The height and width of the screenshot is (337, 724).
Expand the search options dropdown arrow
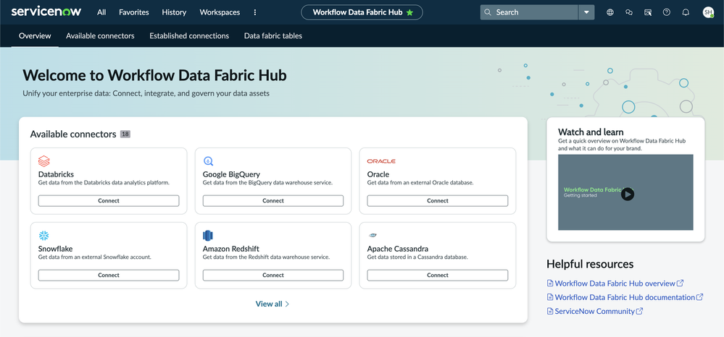click(x=586, y=12)
